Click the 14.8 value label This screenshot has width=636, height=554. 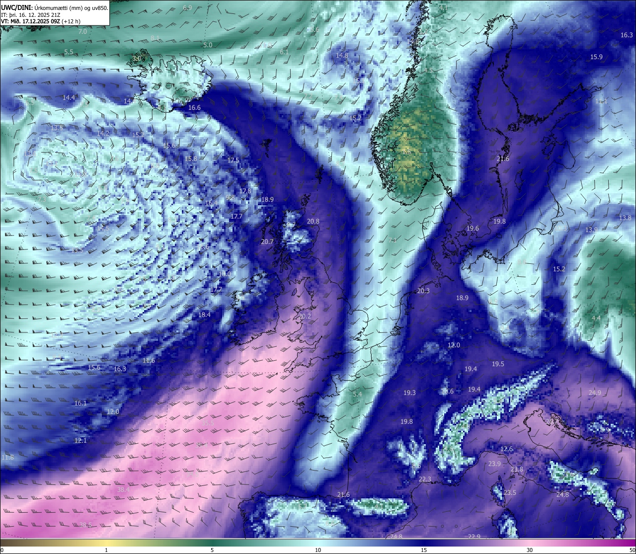(342, 56)
